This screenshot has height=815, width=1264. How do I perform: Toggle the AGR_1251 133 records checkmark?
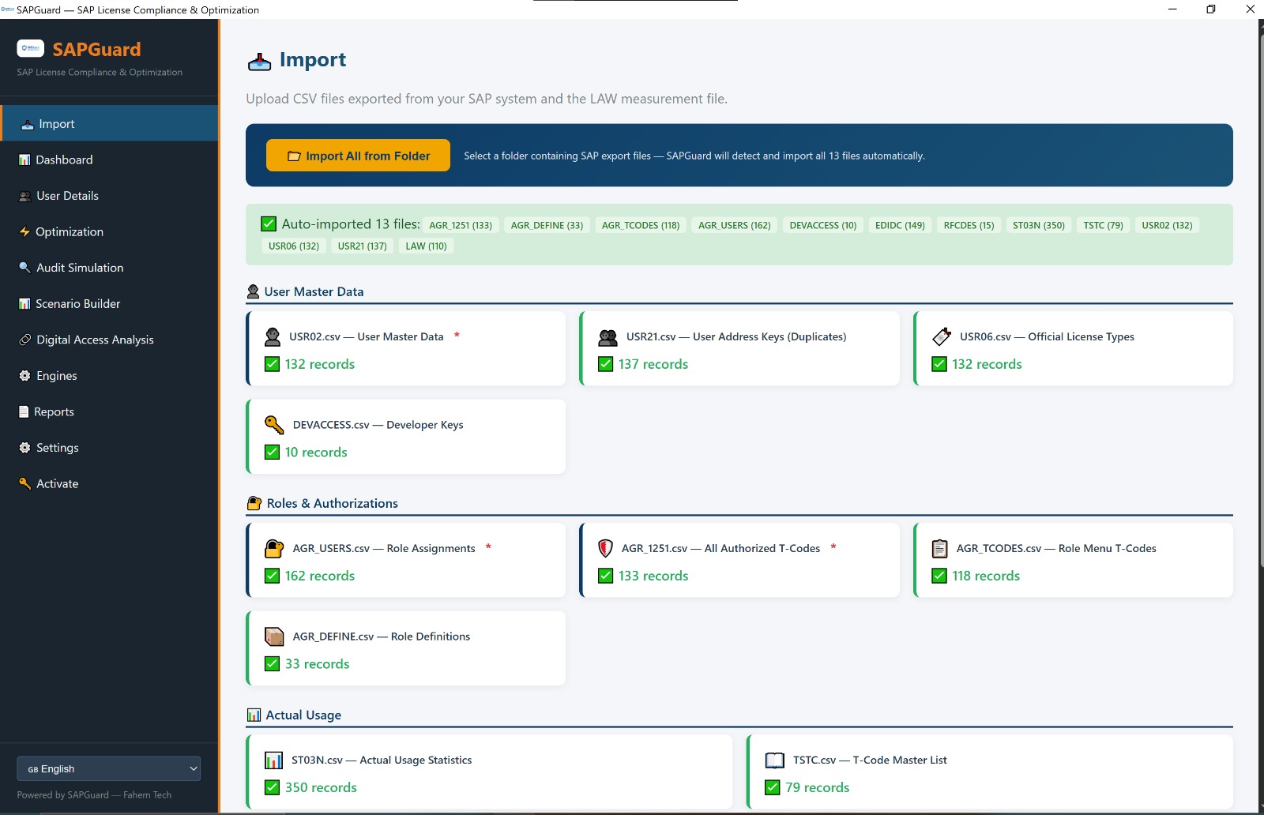pos(606,576)
